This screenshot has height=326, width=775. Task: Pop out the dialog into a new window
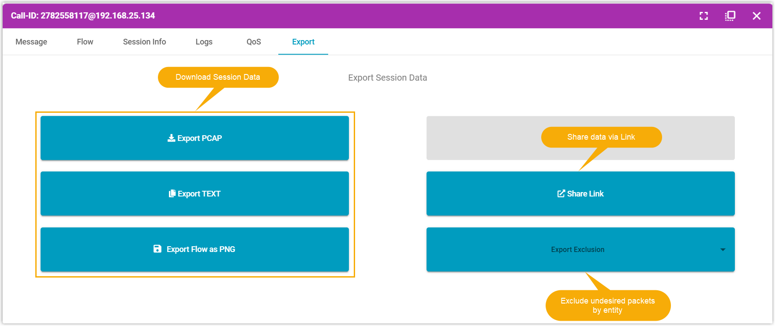730,16
